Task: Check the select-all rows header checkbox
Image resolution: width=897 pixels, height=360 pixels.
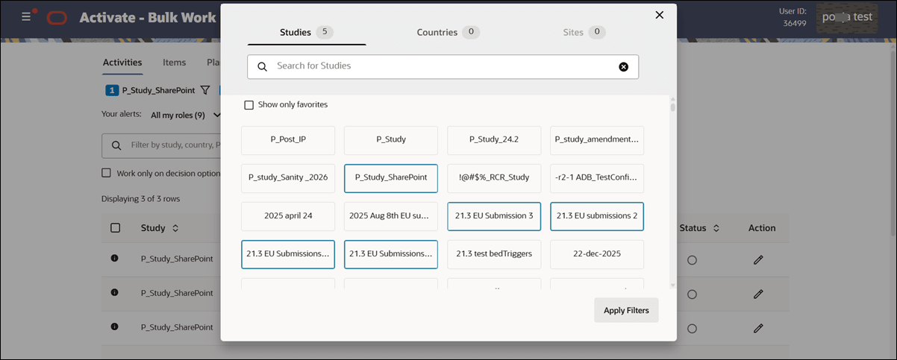Action: pyautogui.click(x=115, y=228)
